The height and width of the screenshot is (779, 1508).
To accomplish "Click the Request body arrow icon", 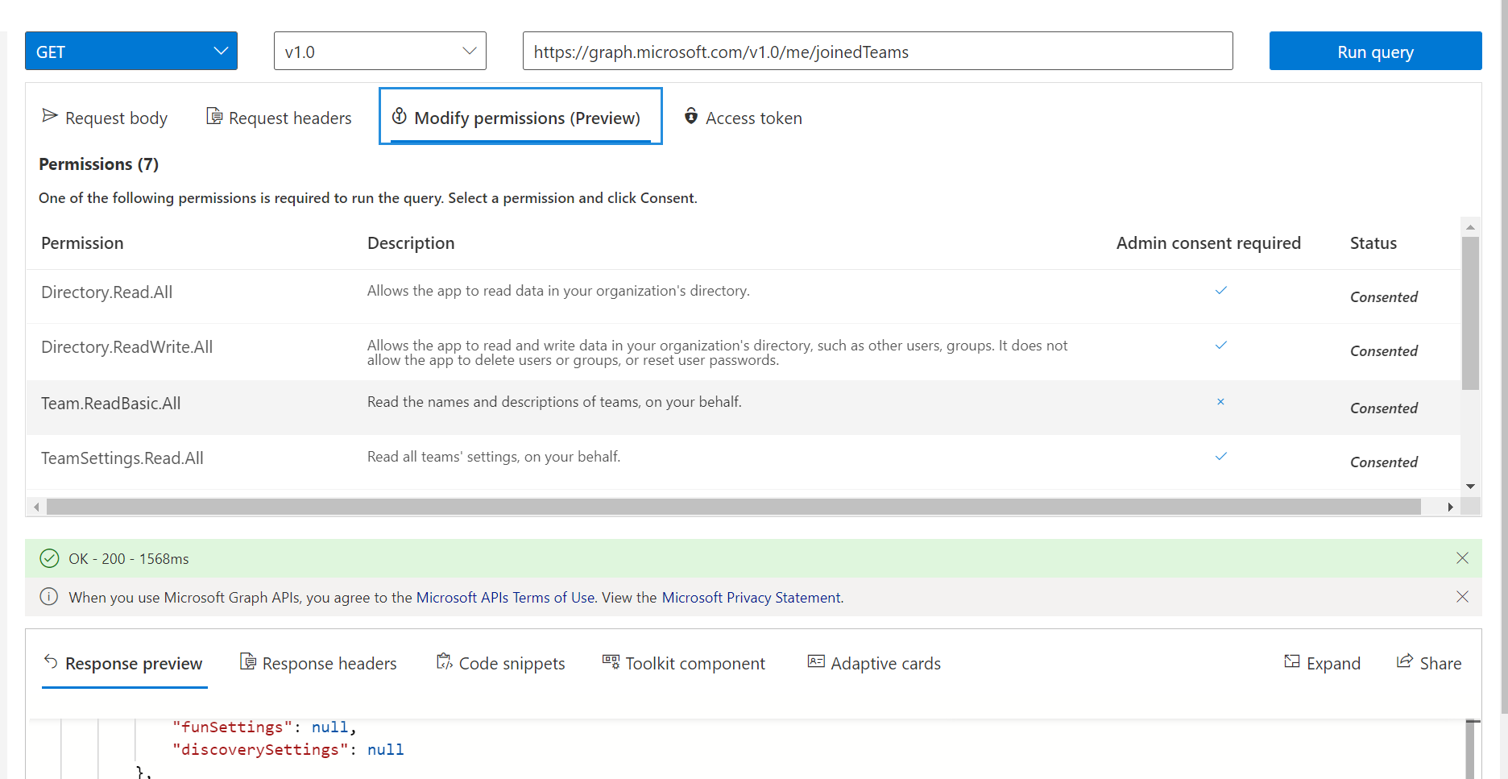I will [50, 116].
